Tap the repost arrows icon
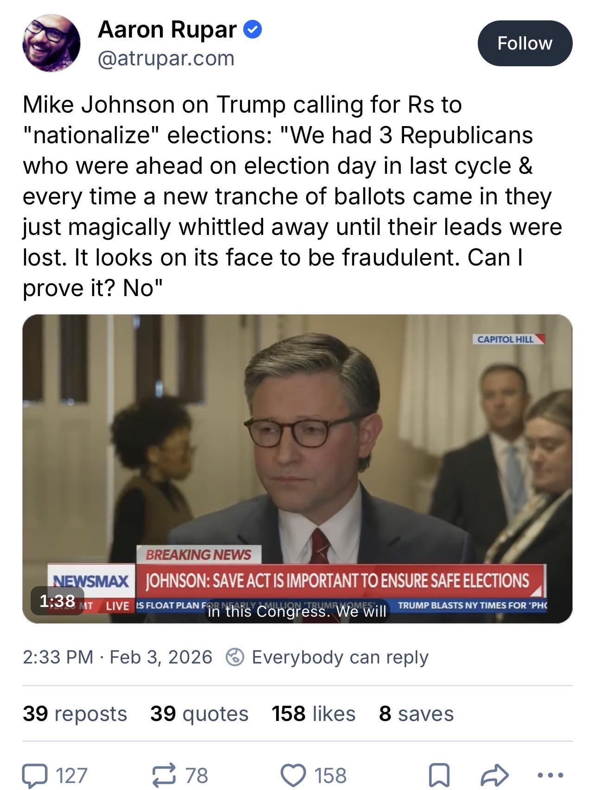595x790 pixels. tap(165, 775)
